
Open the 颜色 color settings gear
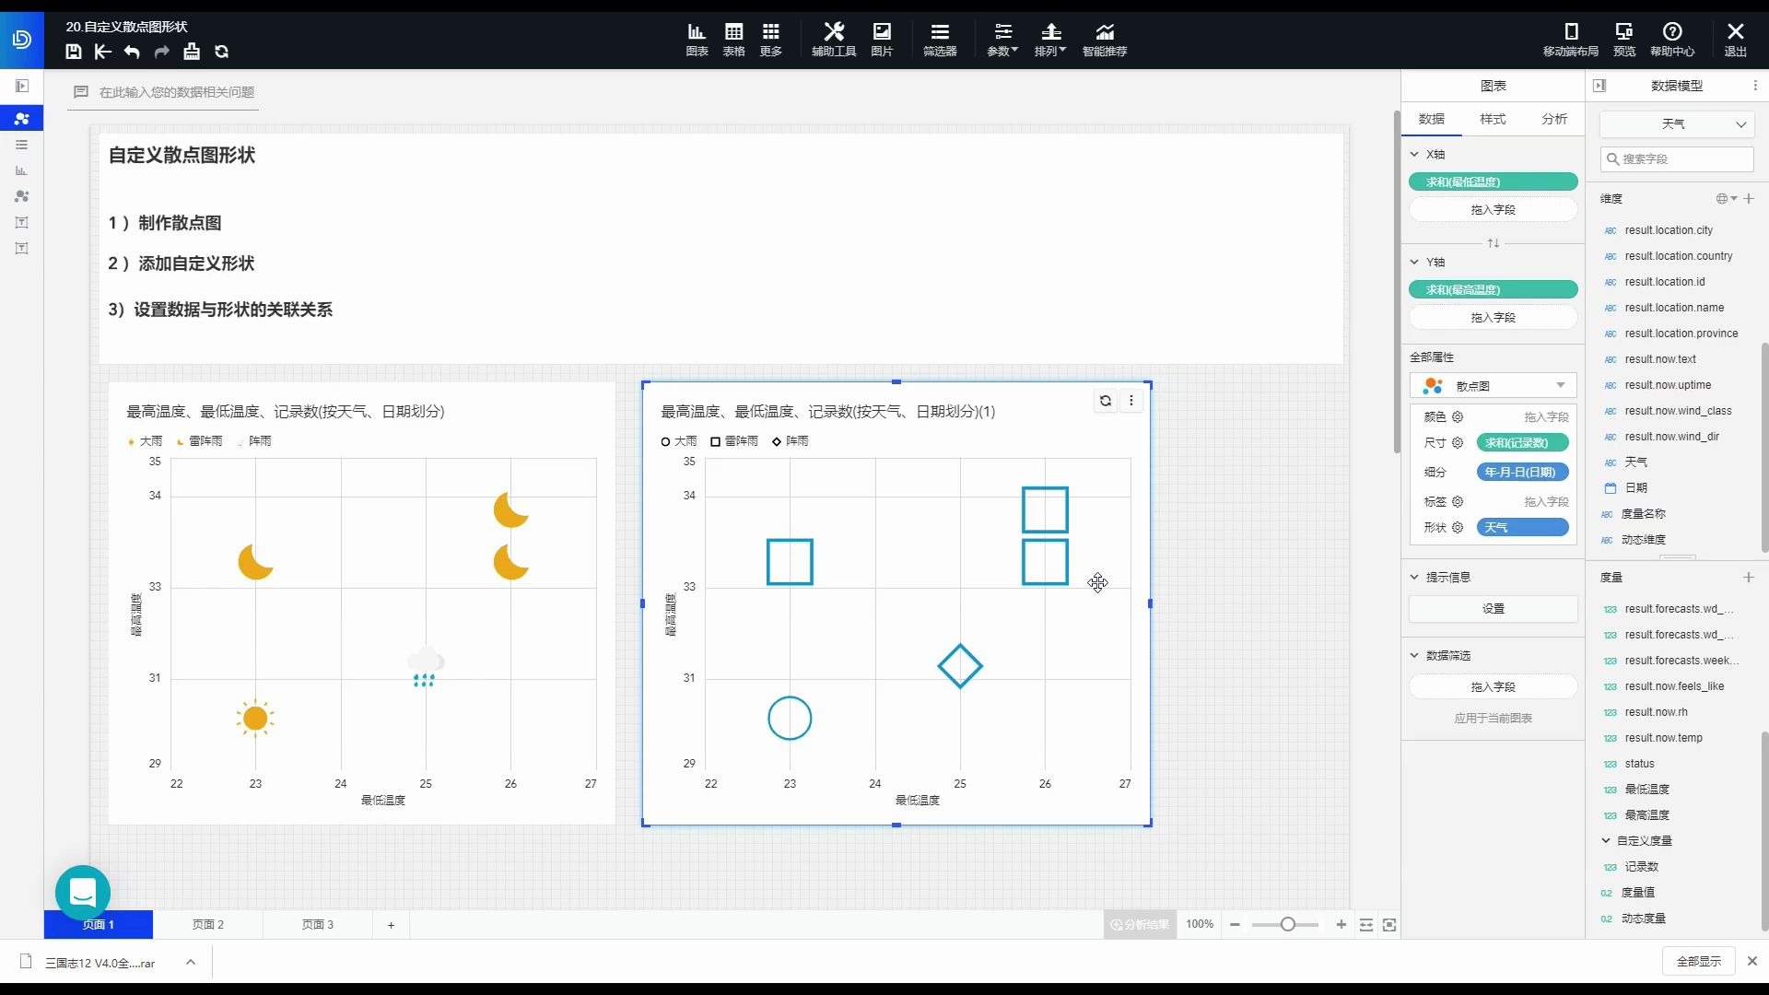tap(1458, 417)
